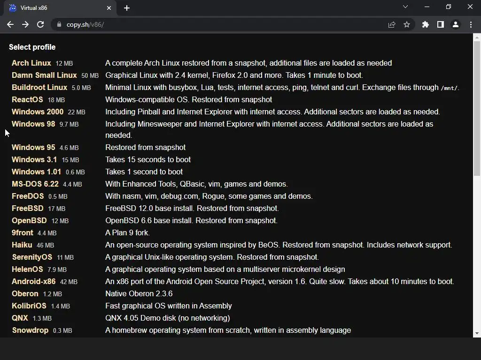Screen dimensions: 481x360
Task: Close the Virtual x86 tab
Action: click(x=109, y=8)
